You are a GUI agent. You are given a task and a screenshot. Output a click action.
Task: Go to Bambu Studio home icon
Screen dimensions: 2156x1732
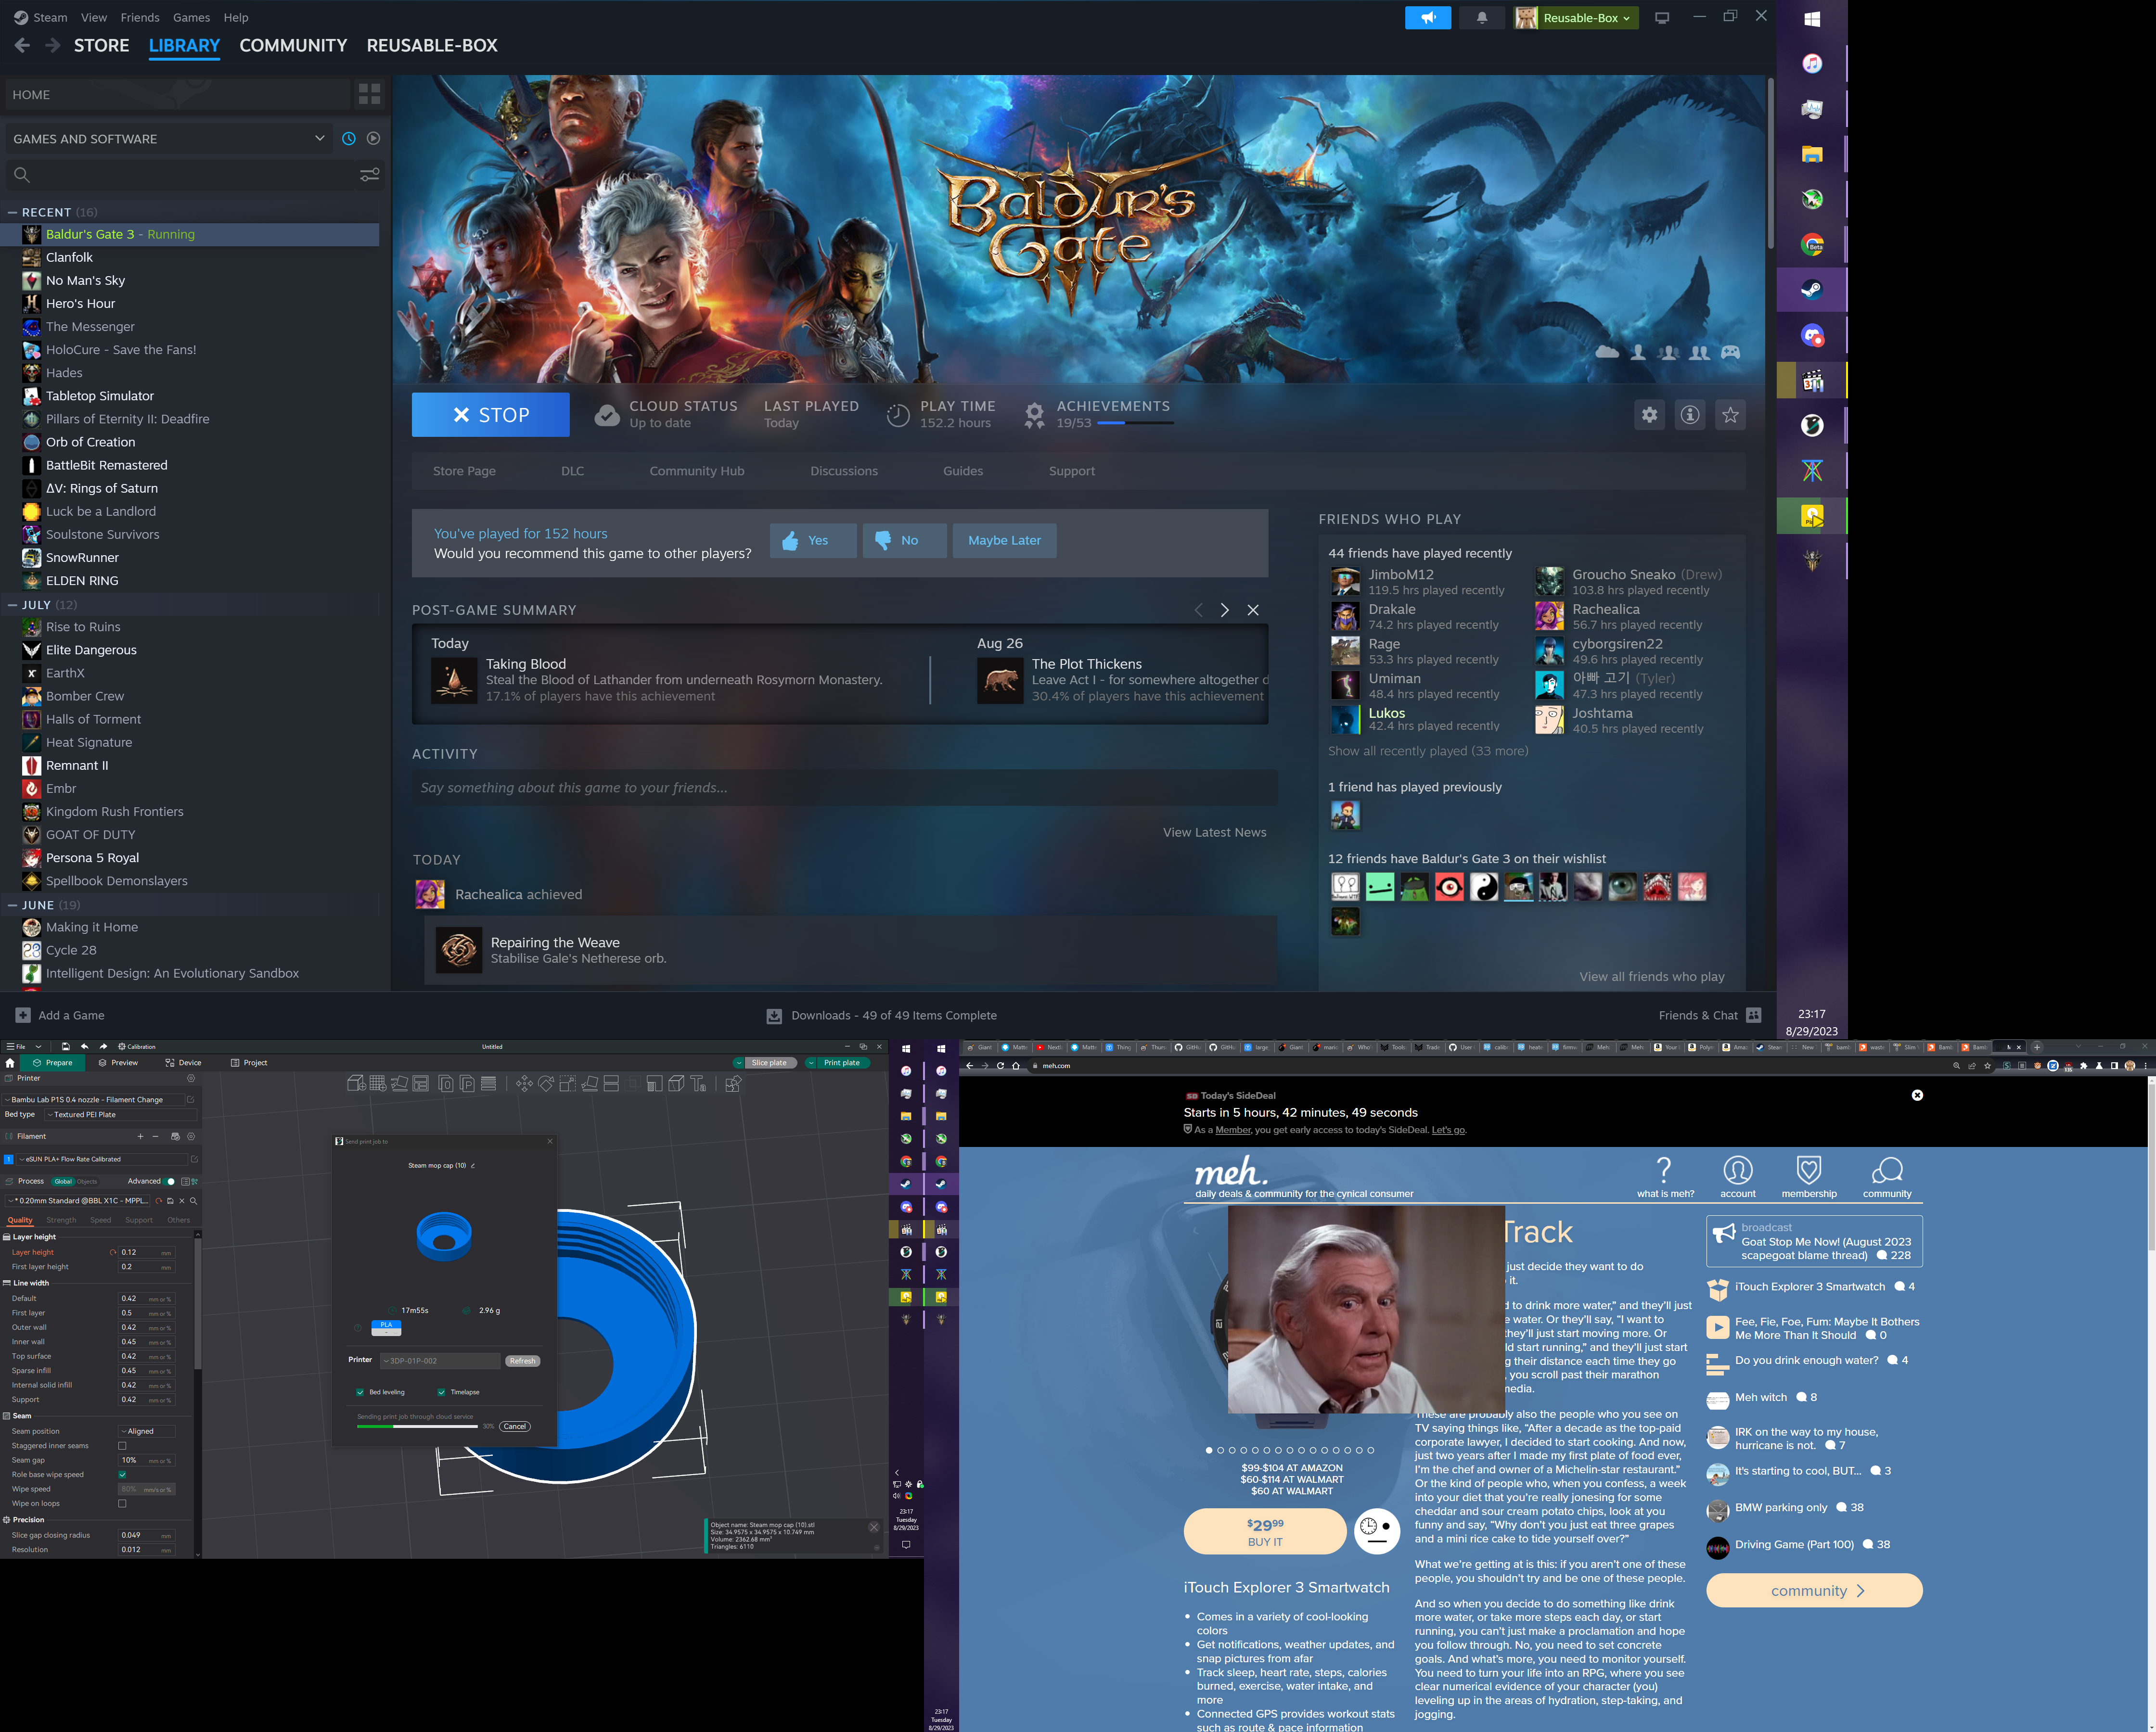(x=10, y=1063)
